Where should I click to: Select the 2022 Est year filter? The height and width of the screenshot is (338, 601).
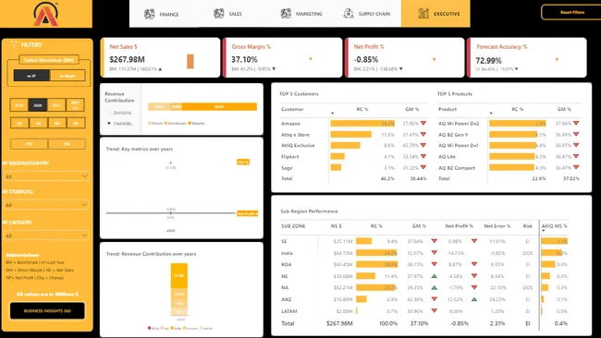pyautogui.click(x=75, y=105)
